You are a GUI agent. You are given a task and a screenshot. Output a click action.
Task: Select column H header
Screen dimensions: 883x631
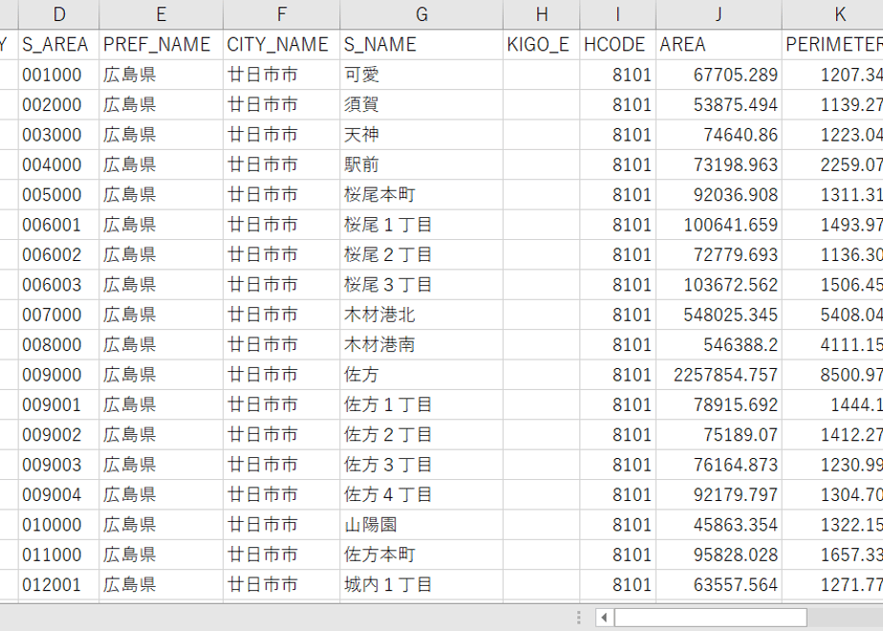541,14
